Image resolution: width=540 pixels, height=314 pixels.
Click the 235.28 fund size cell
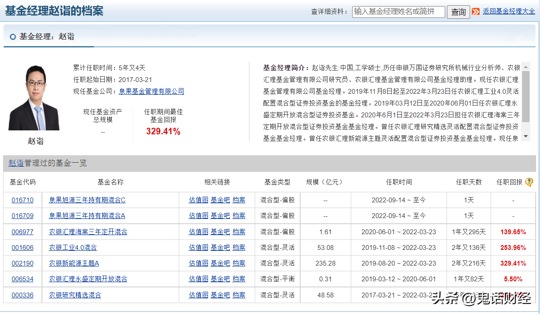[x=325, y=263]
